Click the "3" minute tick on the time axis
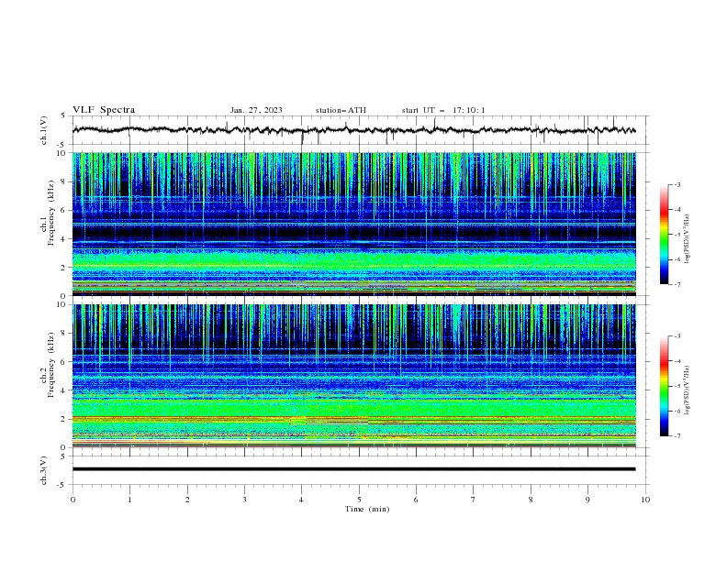Viewport: 727px width, 561px height. click(244, 500)
